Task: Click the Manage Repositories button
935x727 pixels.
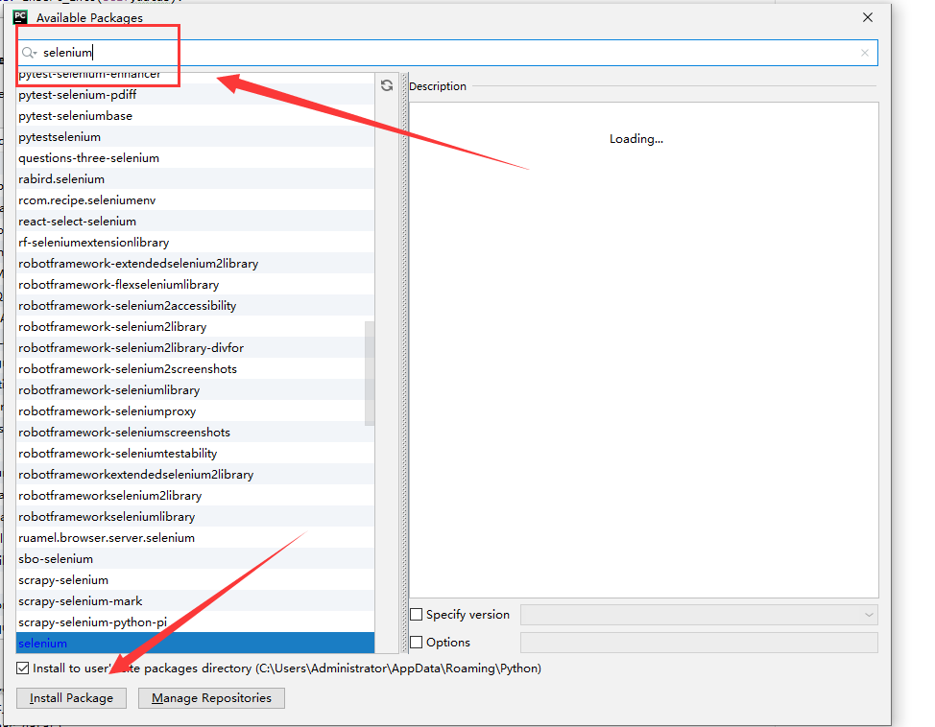Action: click(211, 698)
